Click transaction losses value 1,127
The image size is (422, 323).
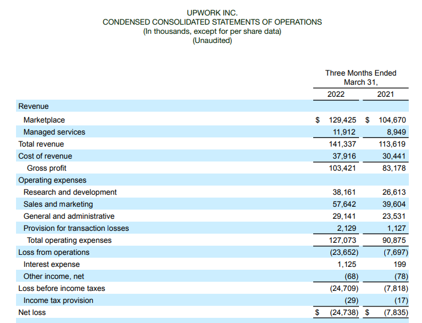pos(396,229)
